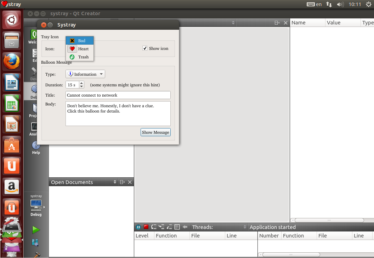
Task: Click the Line column header in stack view
Action: coord(241,236)
